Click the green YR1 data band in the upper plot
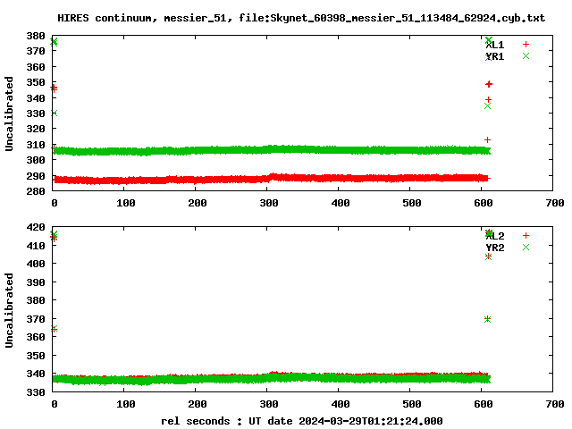 [x=272, y=150]
